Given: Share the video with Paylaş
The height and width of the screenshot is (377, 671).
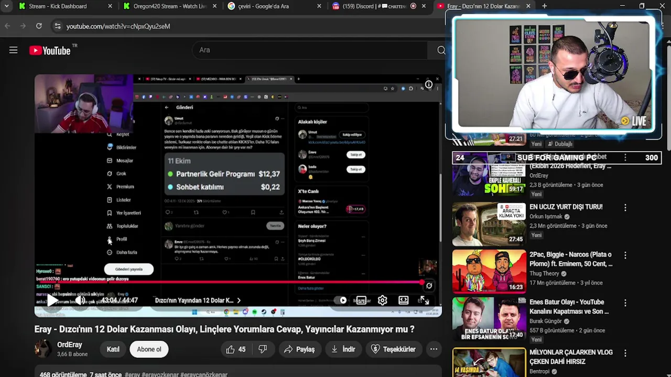Looking at the screenshot, I should (x=299, y=349).
